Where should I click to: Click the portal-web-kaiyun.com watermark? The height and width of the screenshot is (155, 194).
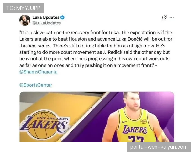pos(159,147)
